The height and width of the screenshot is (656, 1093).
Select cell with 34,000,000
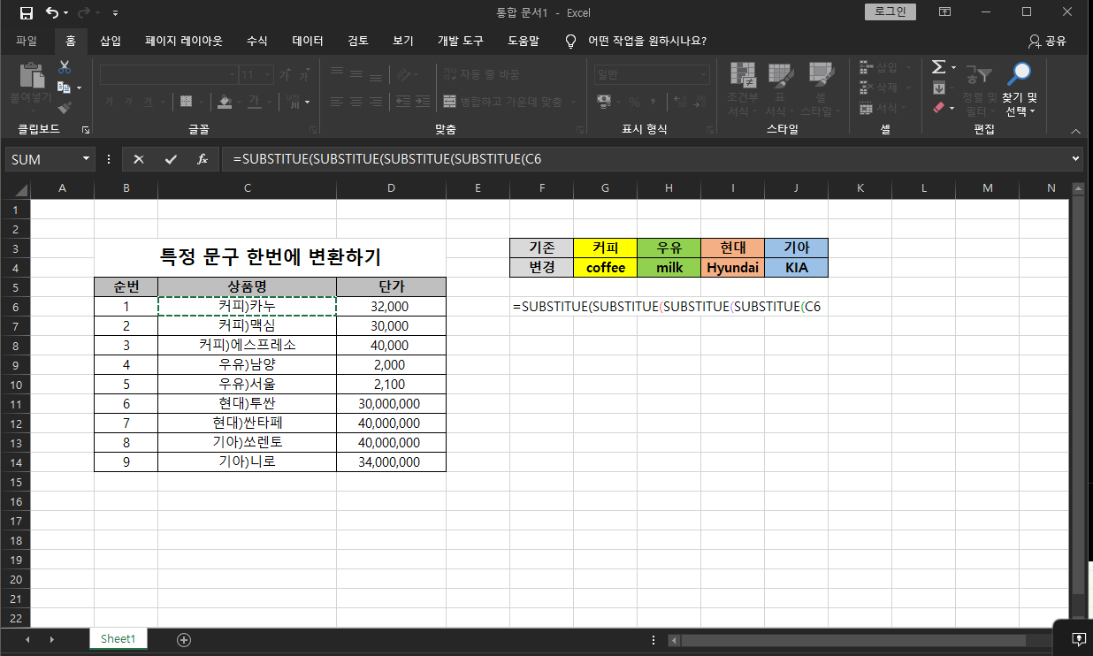point(391,461)
